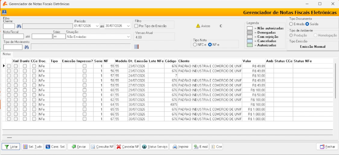Click Sel. Tudo to select all notes
The image size is (339, 155).
(x=33, y=147)
